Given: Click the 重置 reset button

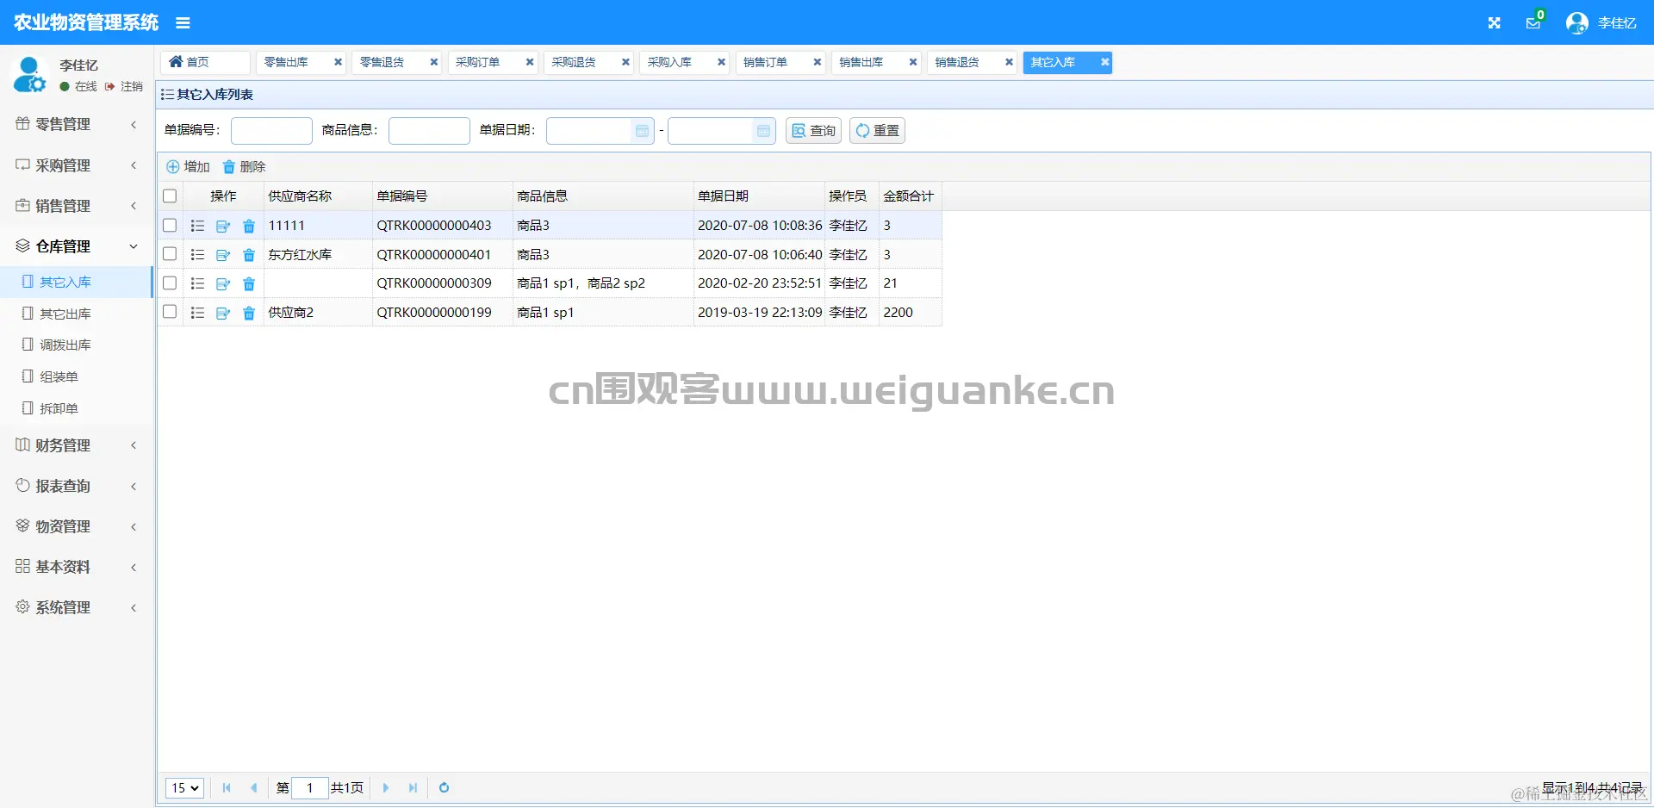Looking at the screenshot, I should 877,131.
